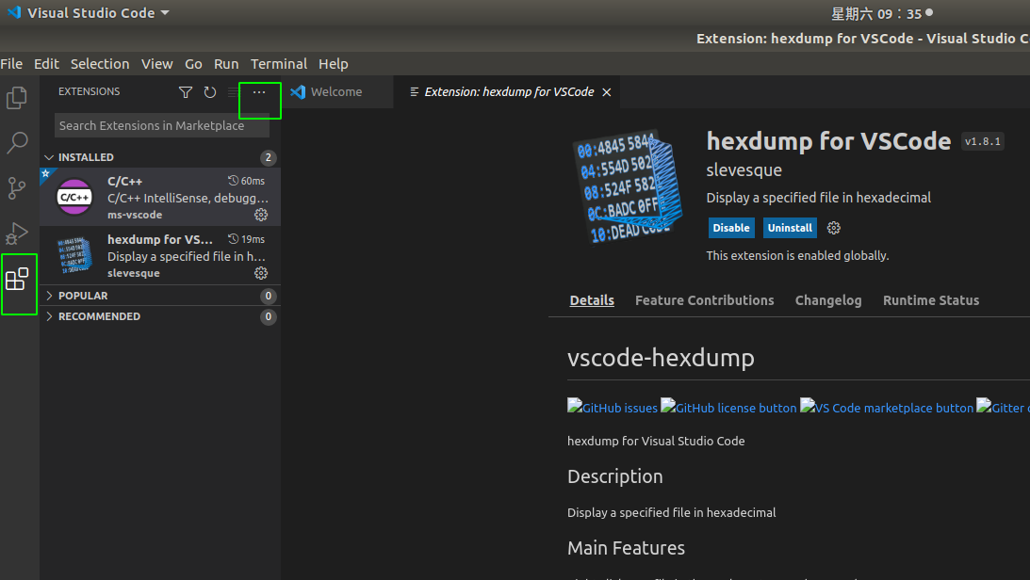Switch to the Changelog tab

click(828, 300)
